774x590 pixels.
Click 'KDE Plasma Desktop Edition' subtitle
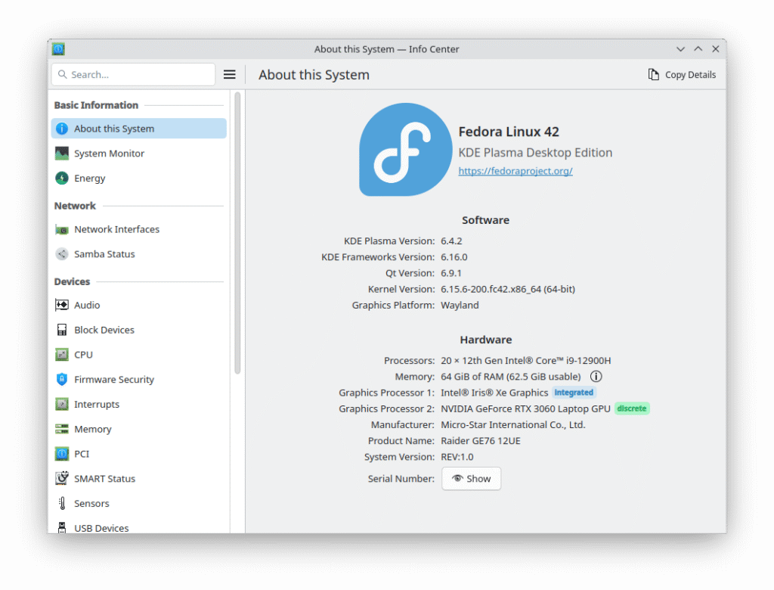(x=535, y=152)
